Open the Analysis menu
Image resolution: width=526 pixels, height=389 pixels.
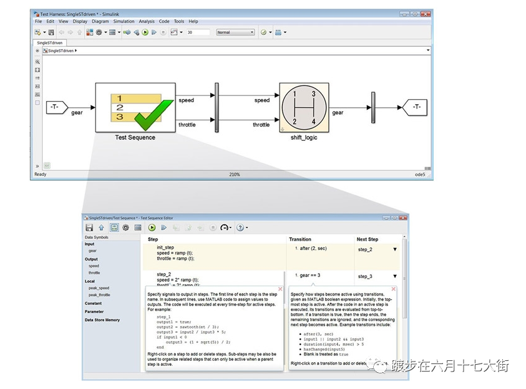147,21
